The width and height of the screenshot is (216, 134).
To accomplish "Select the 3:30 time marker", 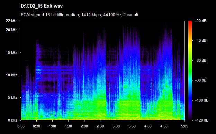I will (x=132, y=126).
